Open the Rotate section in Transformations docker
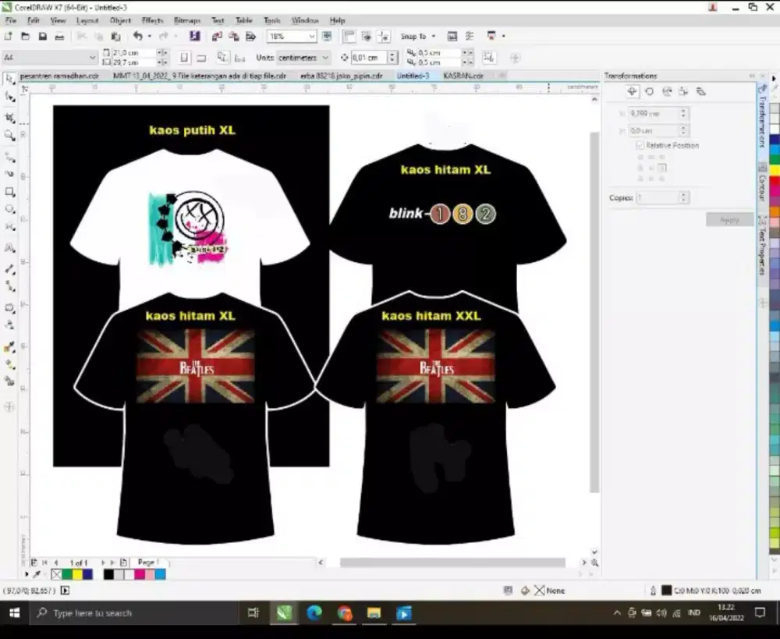 (649, 92)
